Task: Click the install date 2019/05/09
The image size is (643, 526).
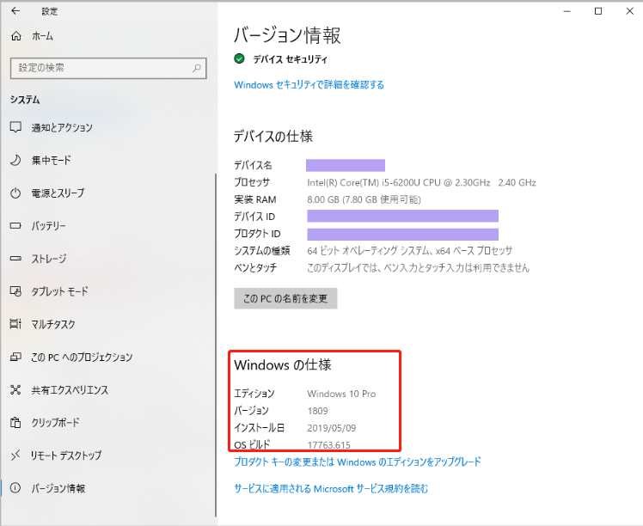Action: tap(331, 428)
